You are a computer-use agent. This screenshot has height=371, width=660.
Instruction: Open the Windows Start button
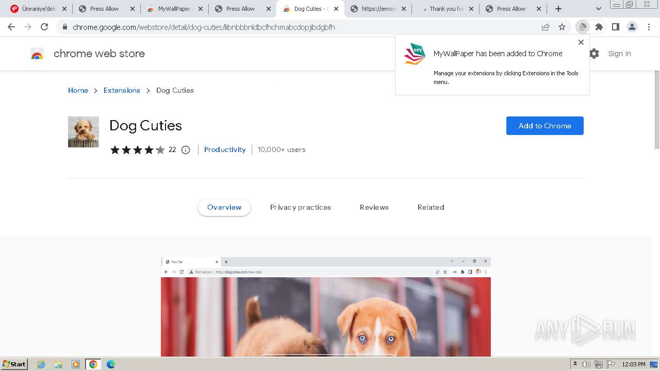coord(14,364)
